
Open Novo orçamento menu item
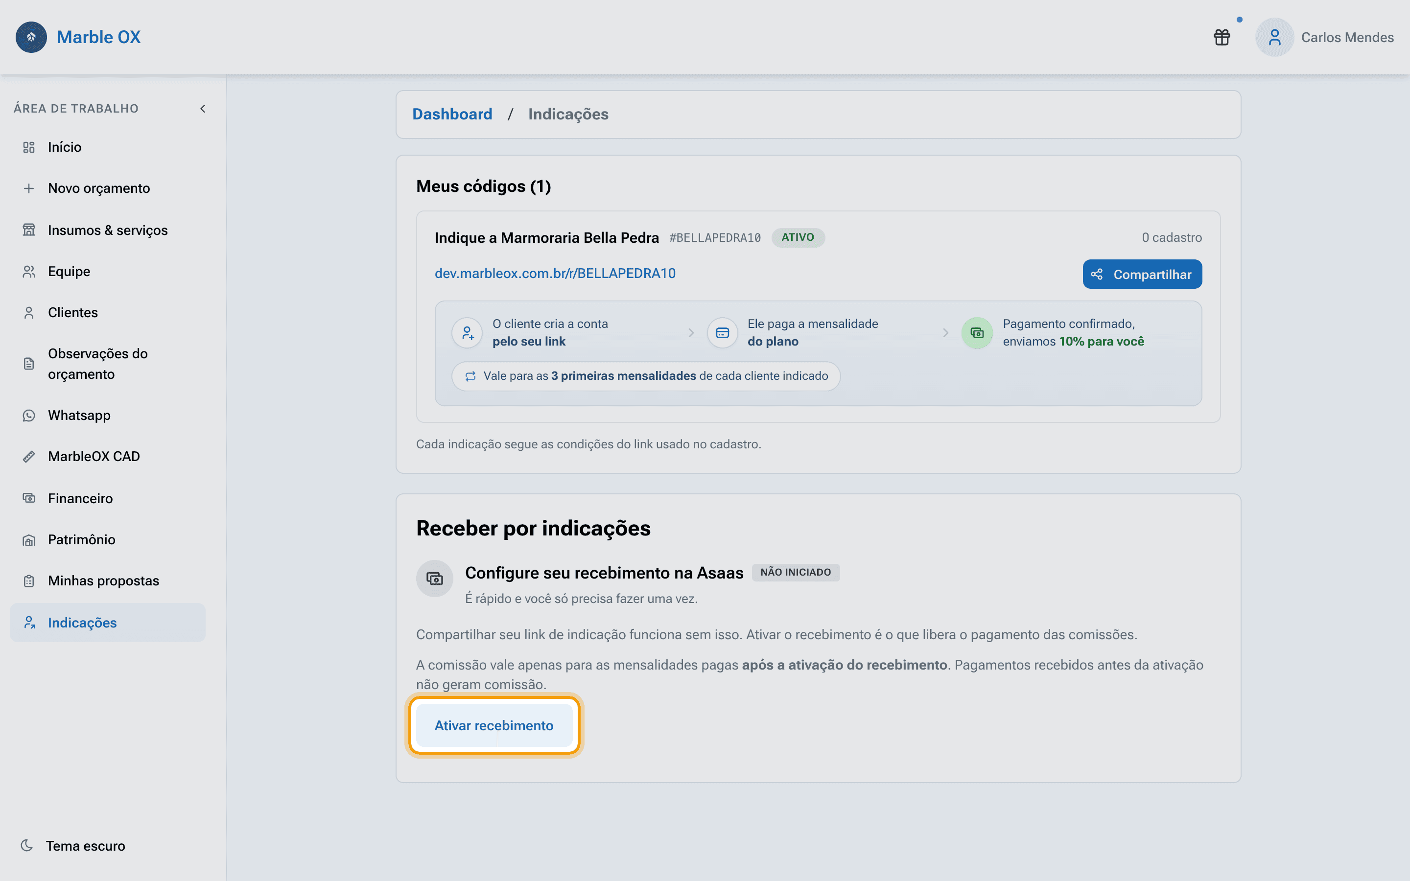pos(108,188)
